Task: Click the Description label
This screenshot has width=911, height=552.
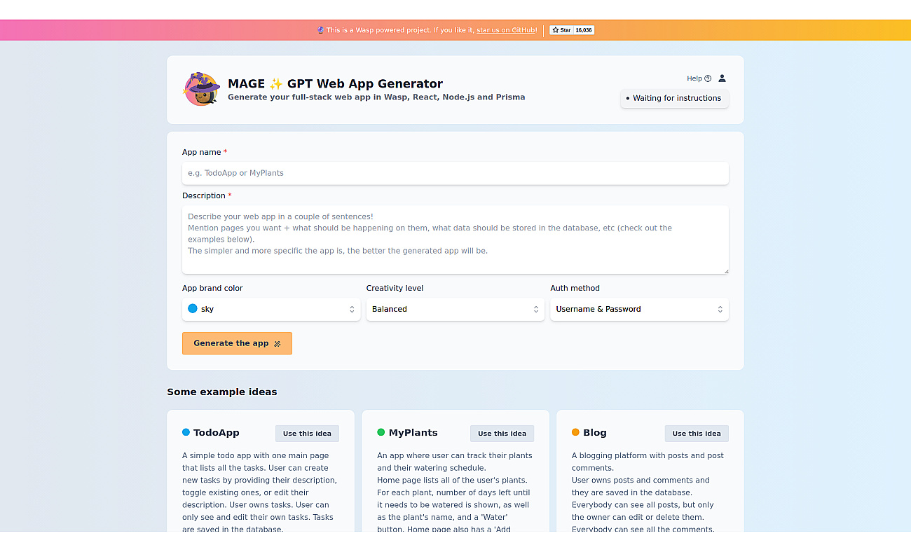Action: [204, 195]
